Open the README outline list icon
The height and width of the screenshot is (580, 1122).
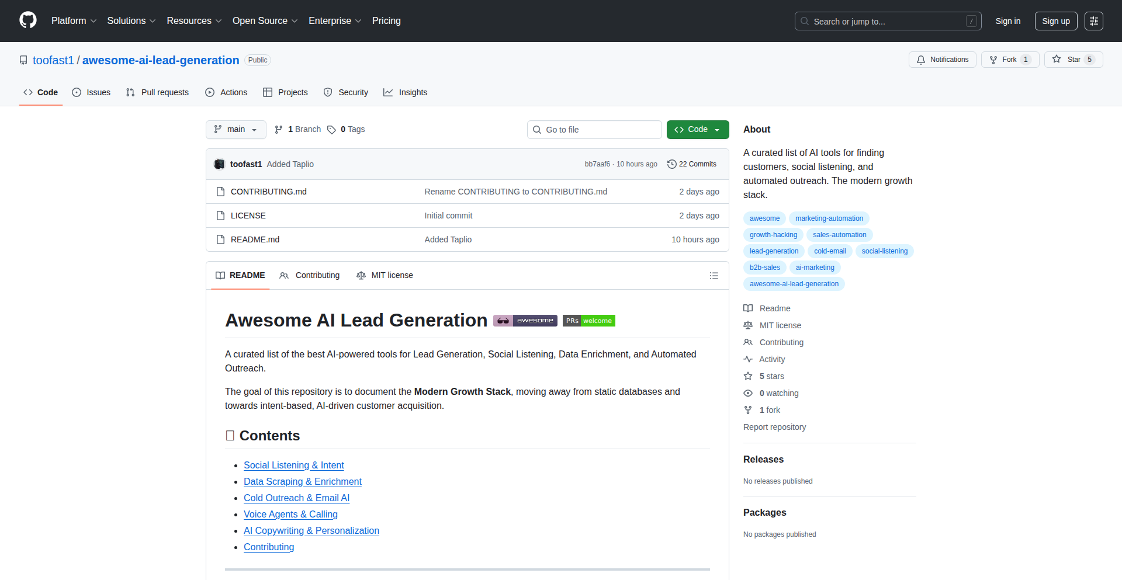coord(714,276)
